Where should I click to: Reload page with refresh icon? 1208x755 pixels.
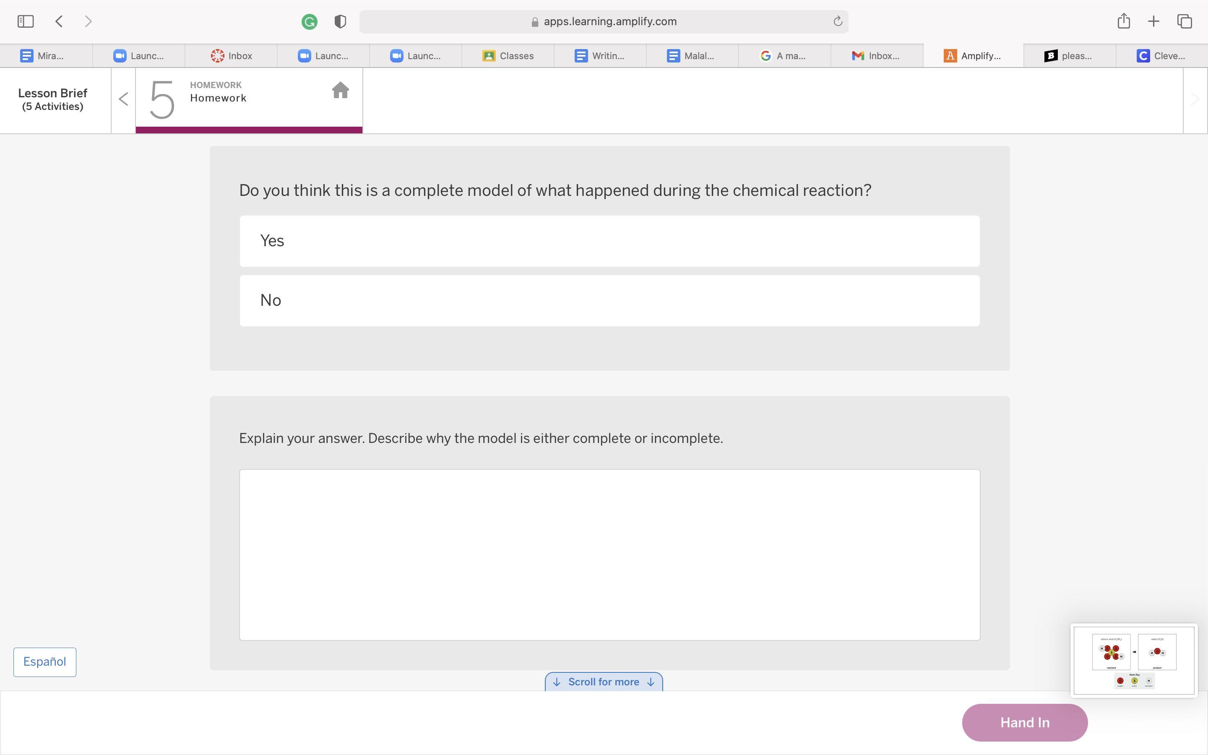838,21
